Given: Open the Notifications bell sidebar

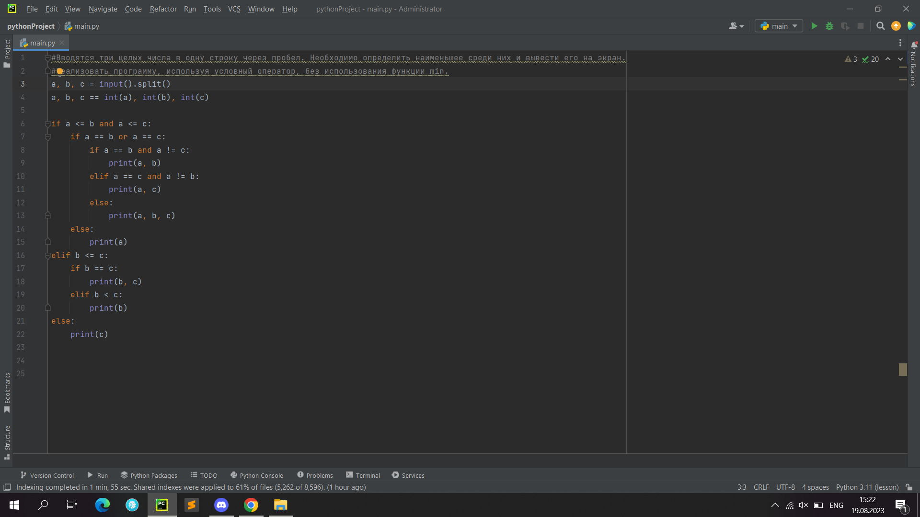Looking at the screenshot, I should [x=914, y=45].
